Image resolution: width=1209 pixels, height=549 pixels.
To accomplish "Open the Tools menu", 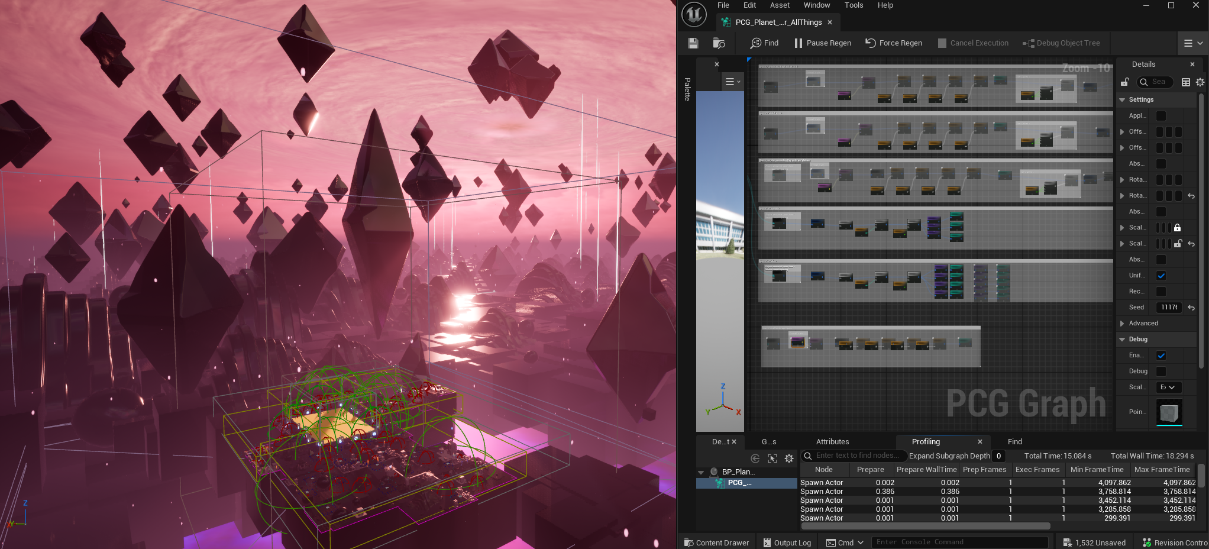I will tap(854, 5).
